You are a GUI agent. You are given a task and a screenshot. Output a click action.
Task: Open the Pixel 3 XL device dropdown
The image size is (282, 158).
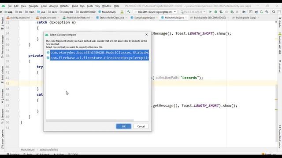[x=193, y=12]
